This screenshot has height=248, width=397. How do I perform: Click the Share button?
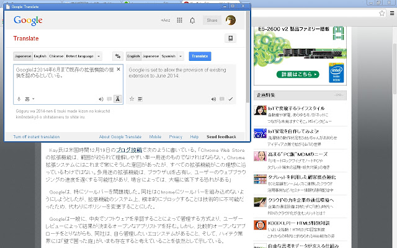click(212, 20)
